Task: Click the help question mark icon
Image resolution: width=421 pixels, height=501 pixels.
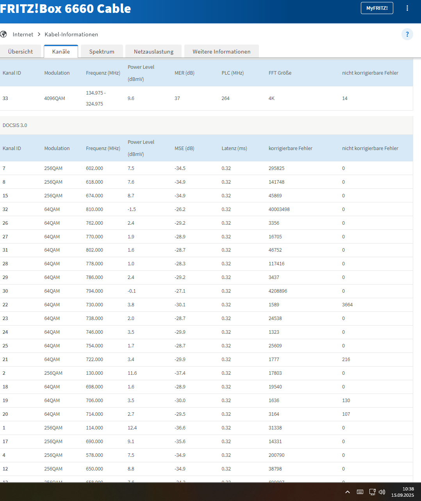Action: pyautogui.click(x=407, y=34)
